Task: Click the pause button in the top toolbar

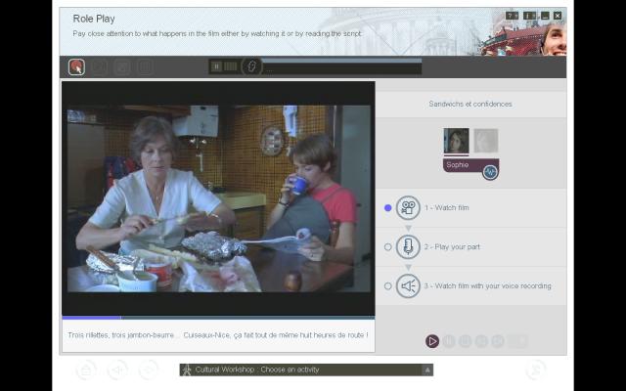Action: pyautogui.click(x=216, y=66)
